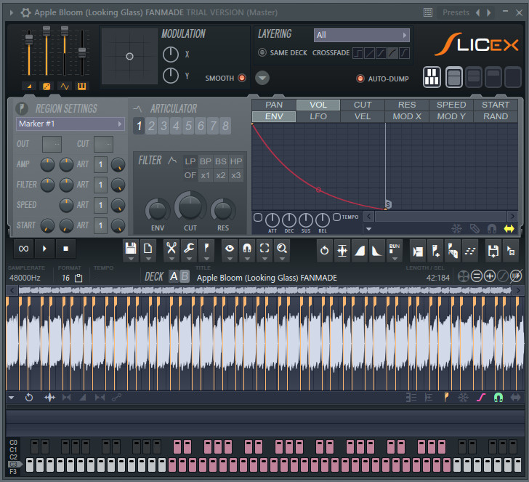Screen dimensions: 529x482
Task: Show the piano keyboard view icon
Action: (x=432, y=78)
